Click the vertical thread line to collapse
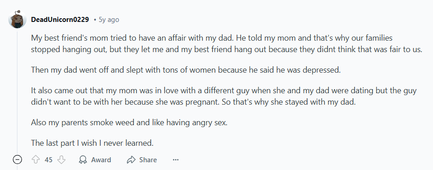Viewport: 433px width, 170px height. pos(17,92)
